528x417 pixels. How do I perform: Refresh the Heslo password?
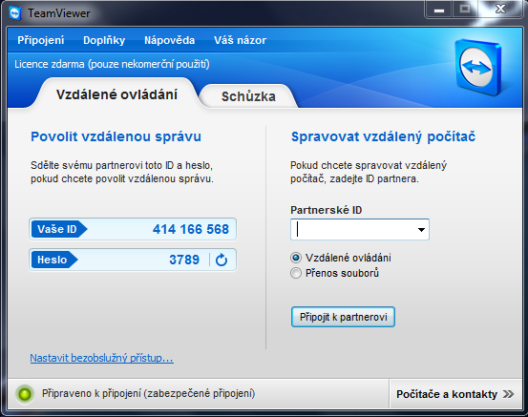click(222, 260)
